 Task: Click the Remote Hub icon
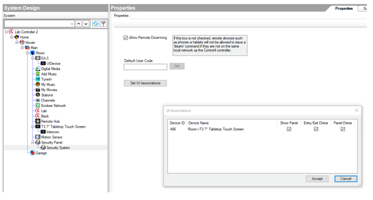coord(37,121)
